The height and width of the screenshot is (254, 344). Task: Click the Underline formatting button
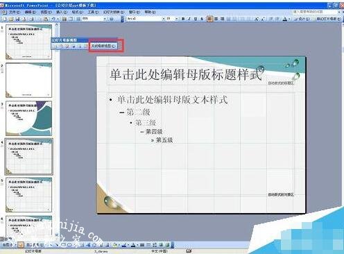(x=196, y=19)
